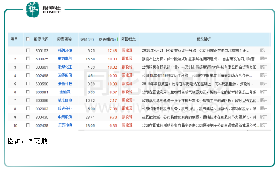The width and height of the screenshot is (279, 170).
Task: Open the 中泰股份 stock link
Action: (x=65, y=117)
